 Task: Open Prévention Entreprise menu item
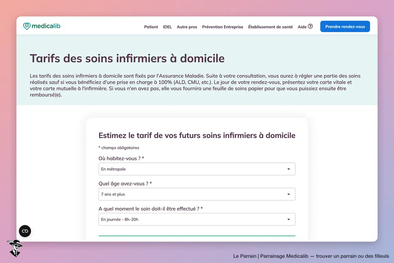(223, 27)
